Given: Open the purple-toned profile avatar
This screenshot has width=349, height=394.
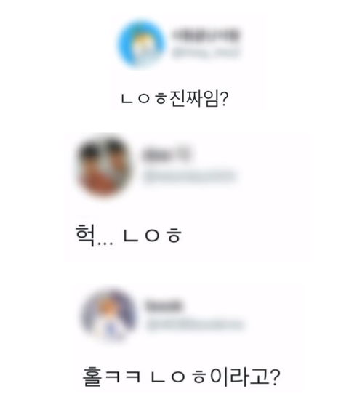Looking at the screenshot, I should [110, 315].
